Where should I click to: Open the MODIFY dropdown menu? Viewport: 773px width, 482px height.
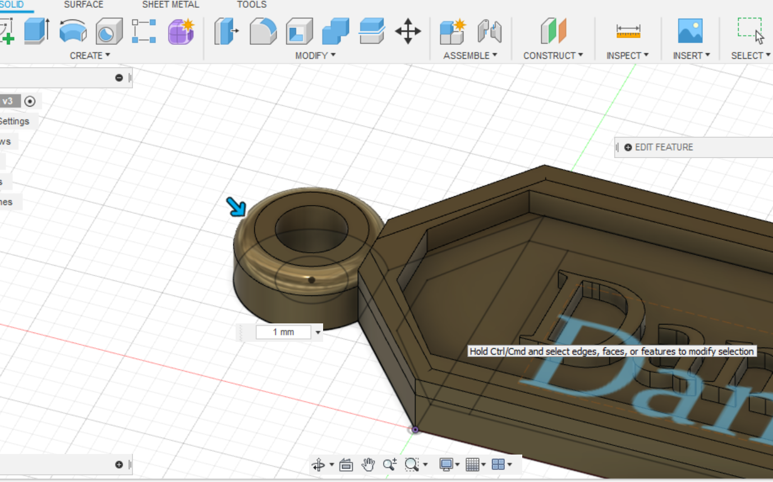[315, 55]
